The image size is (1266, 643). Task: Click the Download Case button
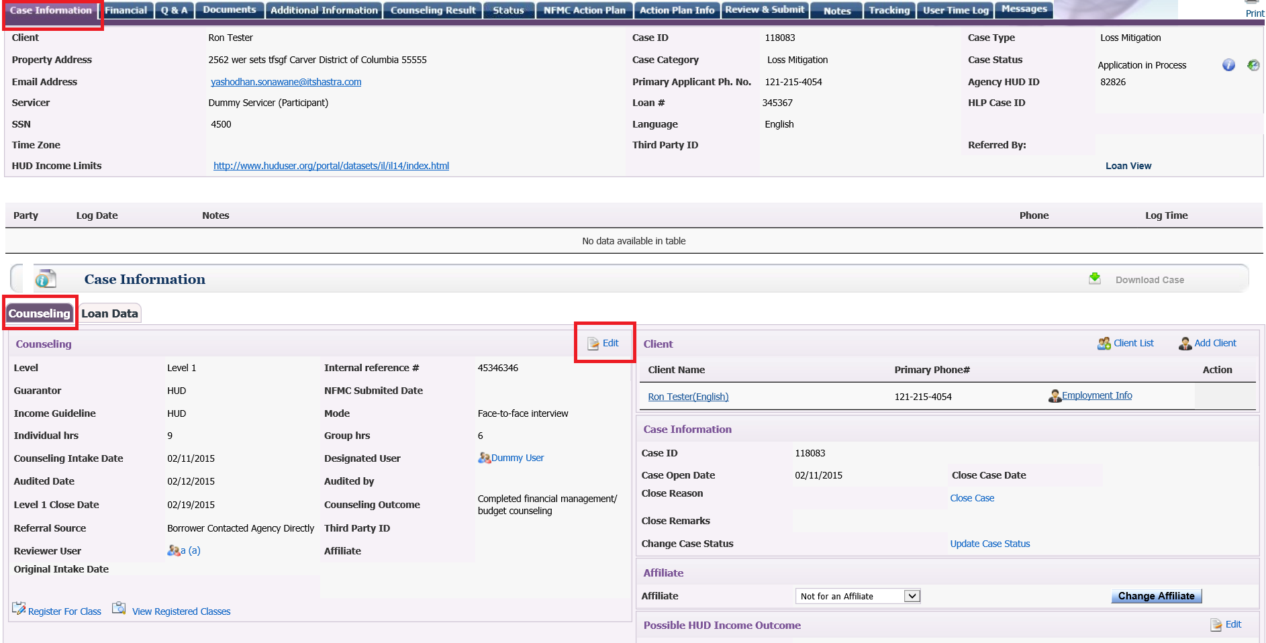[1149, 280]
